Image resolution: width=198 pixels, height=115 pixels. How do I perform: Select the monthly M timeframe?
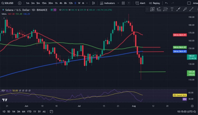tap(83, 3)
